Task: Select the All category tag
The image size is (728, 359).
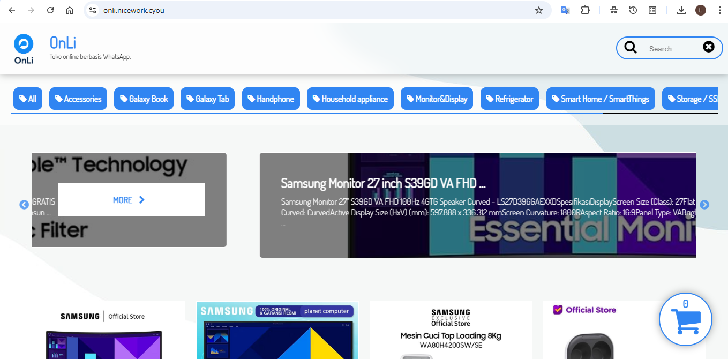Action: click(x=28, y=99)
